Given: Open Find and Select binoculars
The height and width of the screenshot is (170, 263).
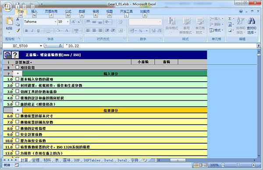Looking at the screenshot, I should [x=252, y=25].
